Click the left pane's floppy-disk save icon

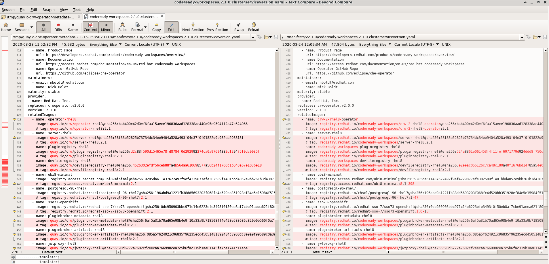276,37
